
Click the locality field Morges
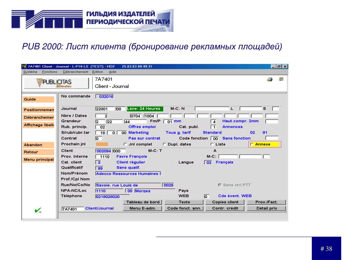click(155, 191)
